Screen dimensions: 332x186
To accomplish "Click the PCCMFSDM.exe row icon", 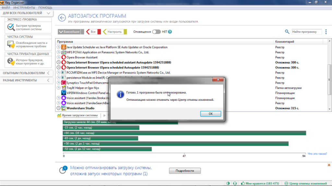I will click(64, 72).
